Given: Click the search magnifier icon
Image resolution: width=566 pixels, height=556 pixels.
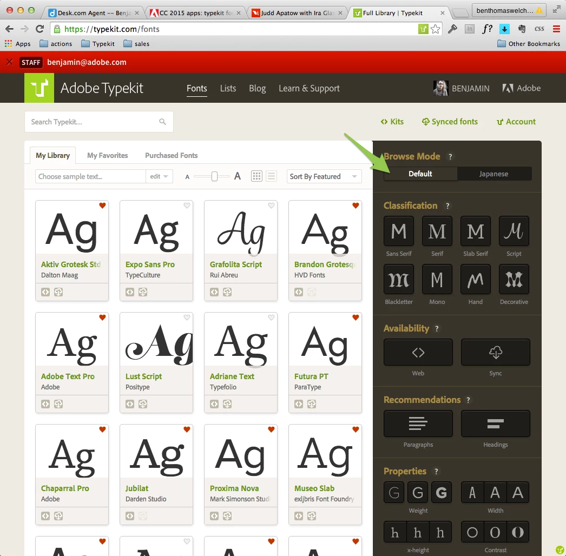Looking at the screenshot, I should coord(162,122).
